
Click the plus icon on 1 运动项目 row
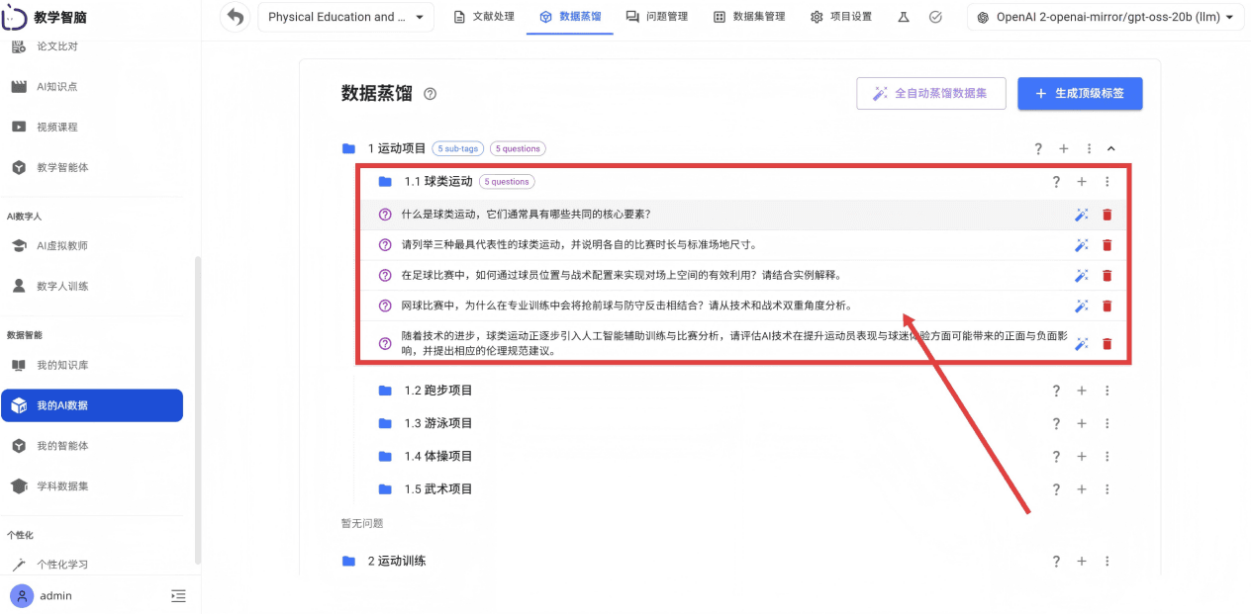[x=1064, y=148]
